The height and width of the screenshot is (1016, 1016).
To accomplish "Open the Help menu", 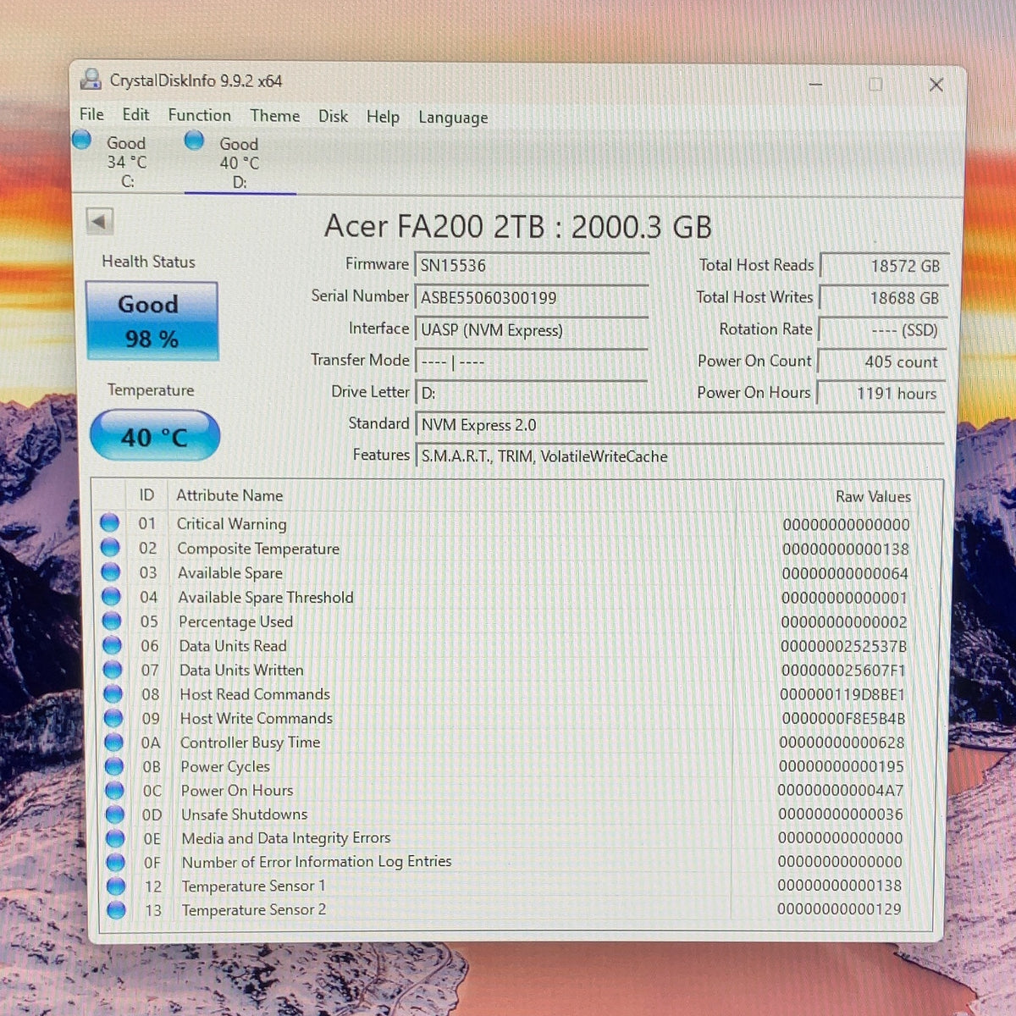I will click(383, 117).
